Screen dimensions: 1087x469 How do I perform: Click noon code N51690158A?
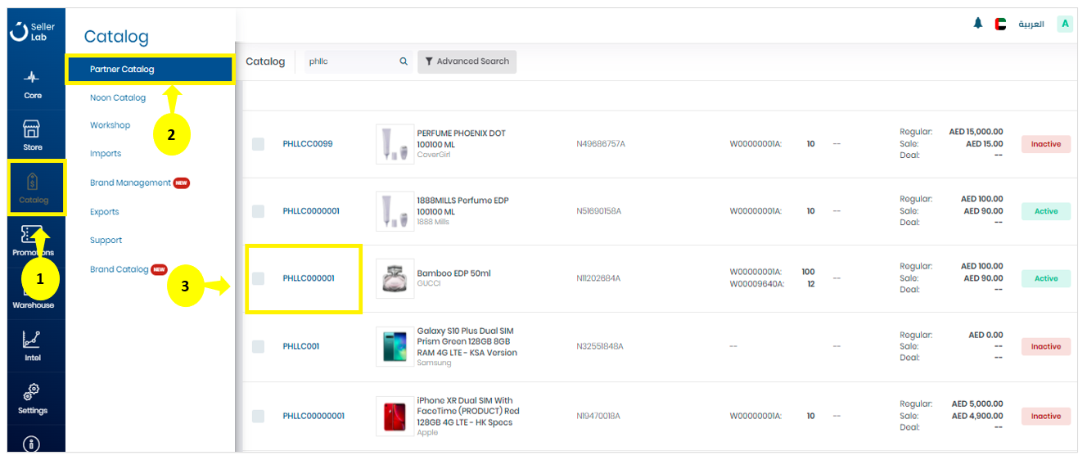(599, 211)
